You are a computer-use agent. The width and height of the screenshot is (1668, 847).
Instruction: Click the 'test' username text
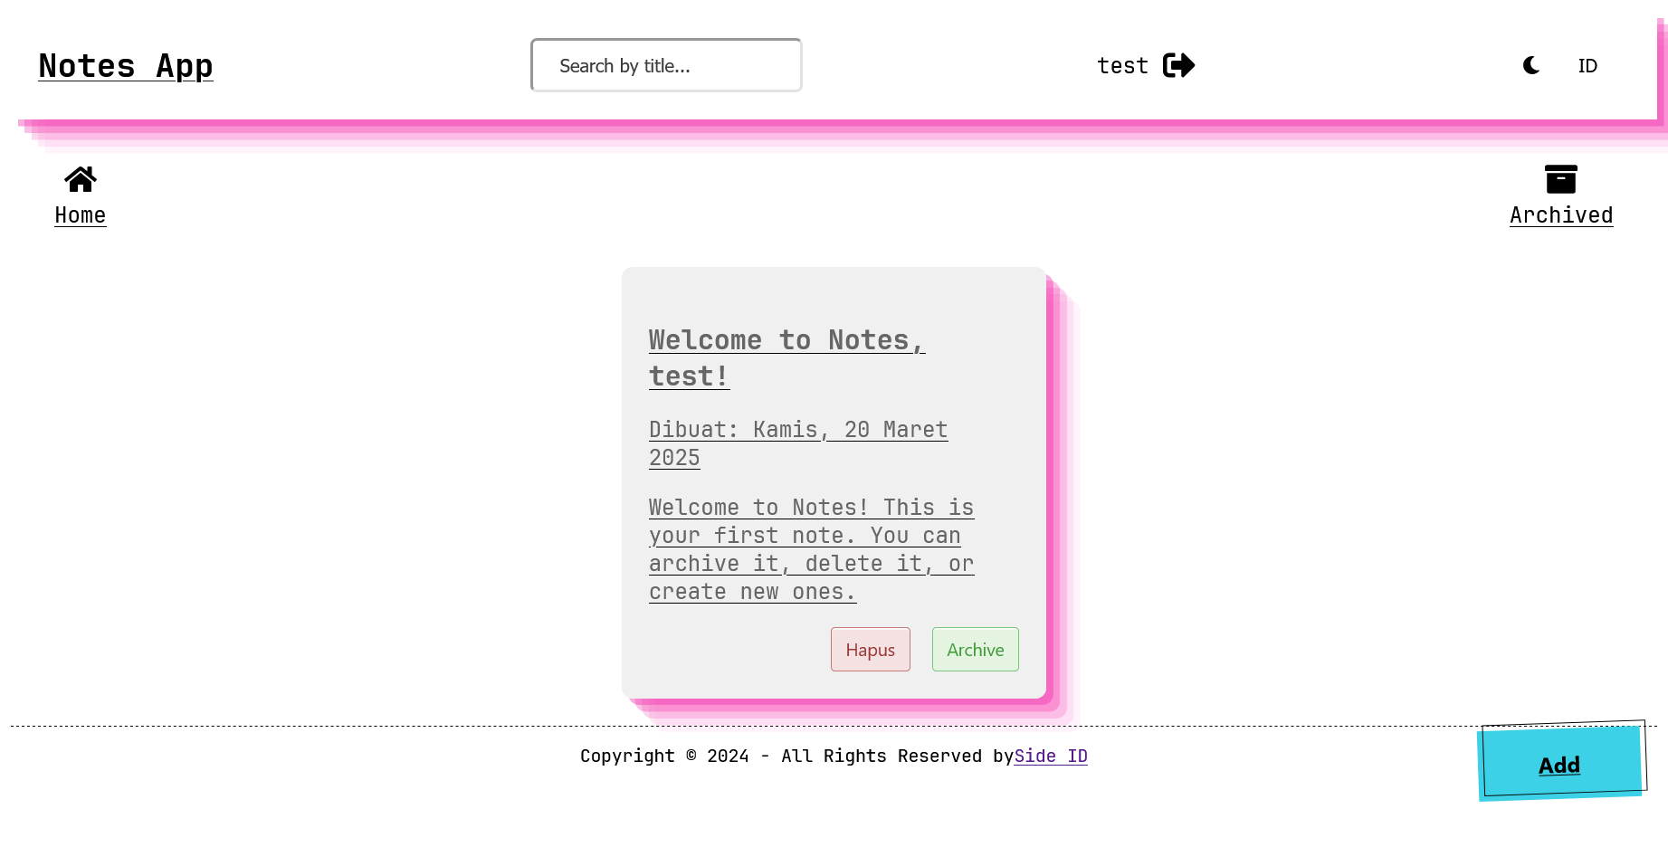(x=1122, y=66)
